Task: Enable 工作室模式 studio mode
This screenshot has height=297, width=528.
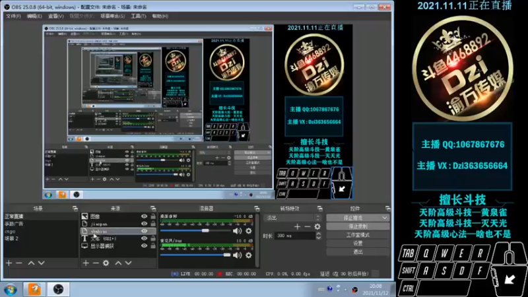Action: (x=358, y=235)
